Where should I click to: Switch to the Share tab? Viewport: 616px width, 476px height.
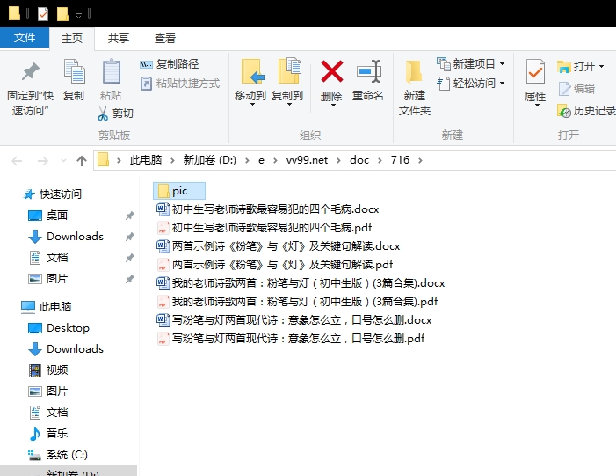(119, 38)
